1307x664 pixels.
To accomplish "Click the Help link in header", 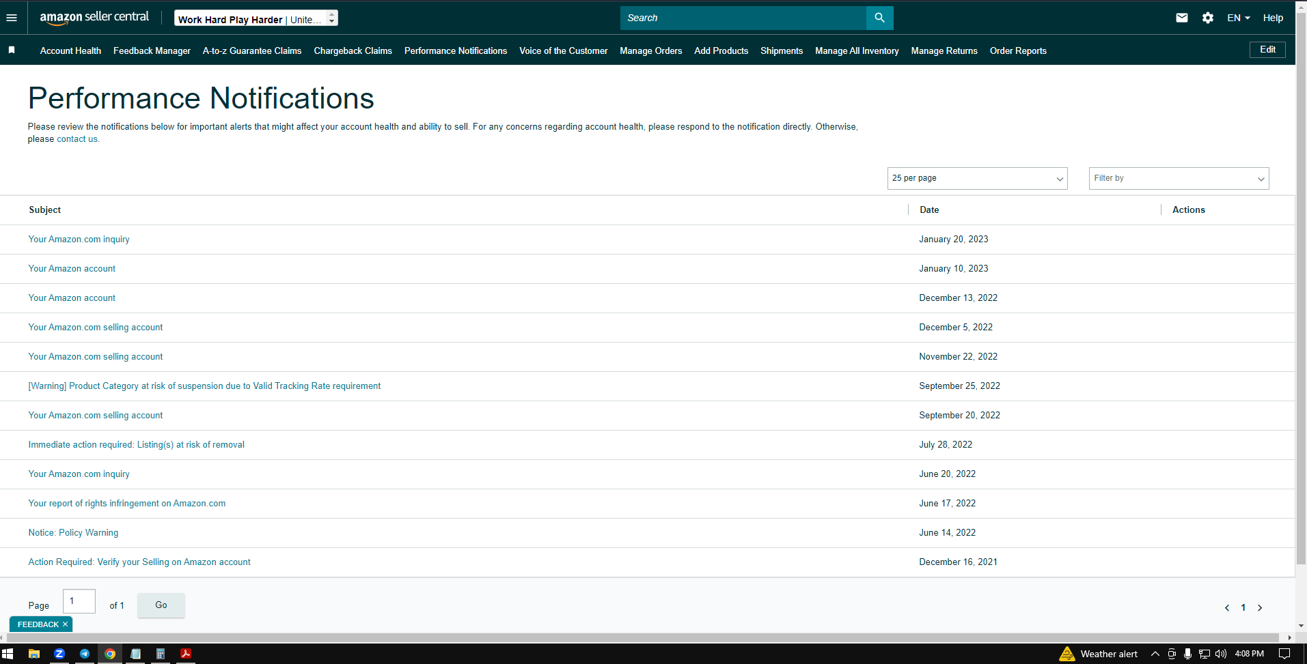I will click(1273, 18).
